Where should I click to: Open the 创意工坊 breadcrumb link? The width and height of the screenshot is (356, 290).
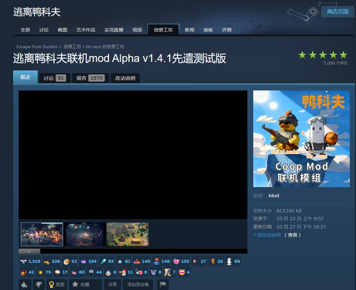72,47
